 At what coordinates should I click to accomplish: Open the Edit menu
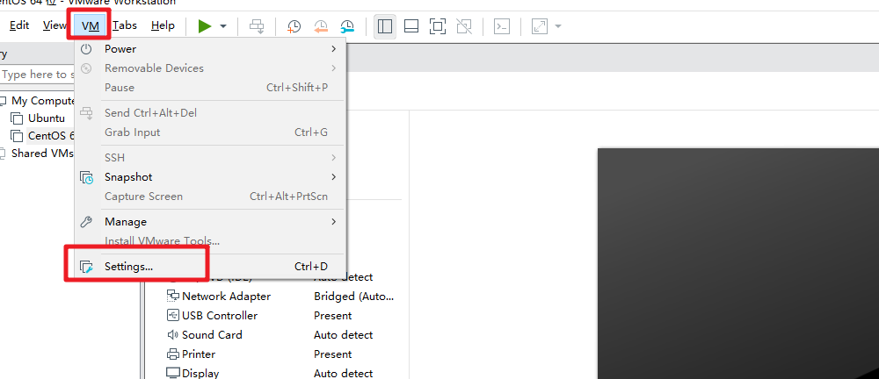(x=19, y=25)
